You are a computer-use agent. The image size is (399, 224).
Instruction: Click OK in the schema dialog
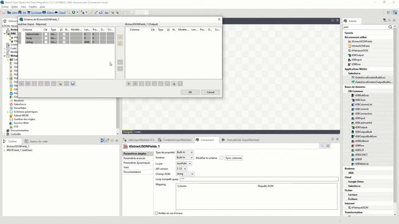tap(190, 92)
